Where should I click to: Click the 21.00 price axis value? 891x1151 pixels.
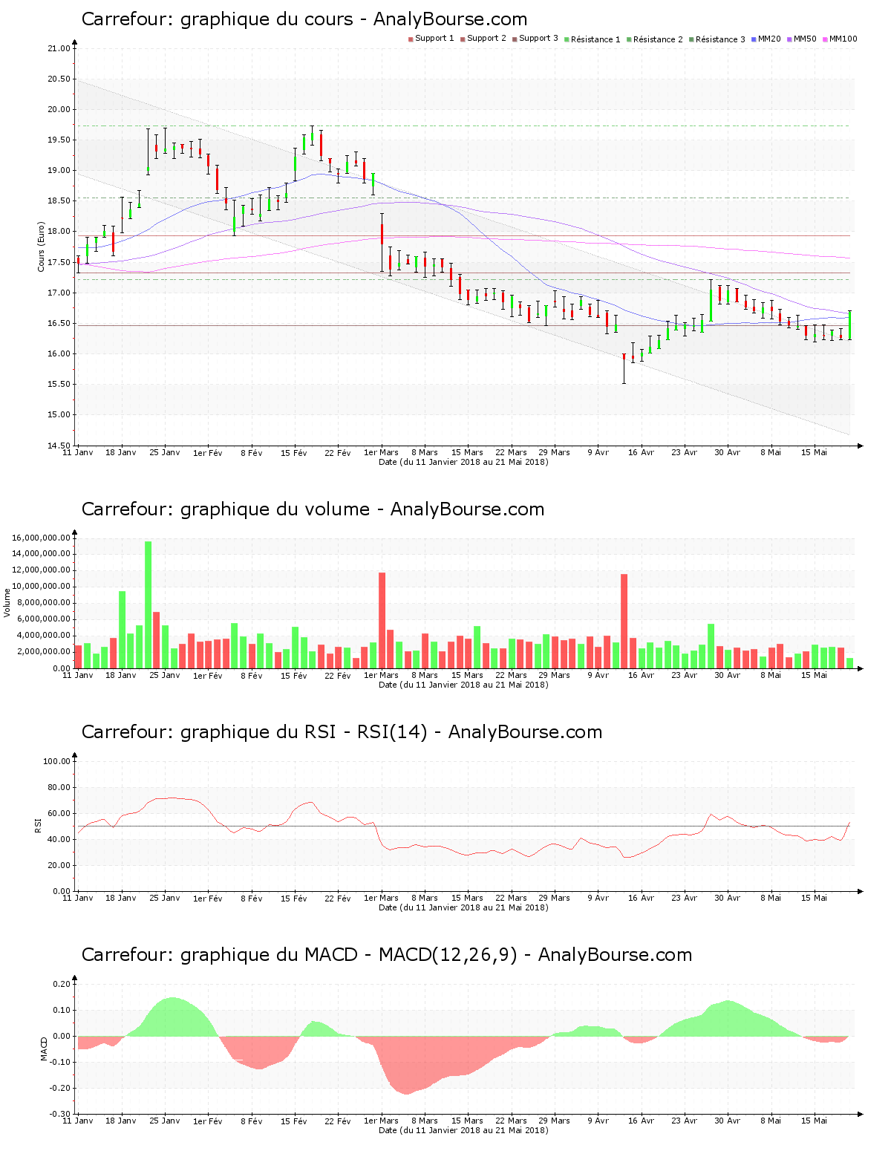[x=59, y=49]
